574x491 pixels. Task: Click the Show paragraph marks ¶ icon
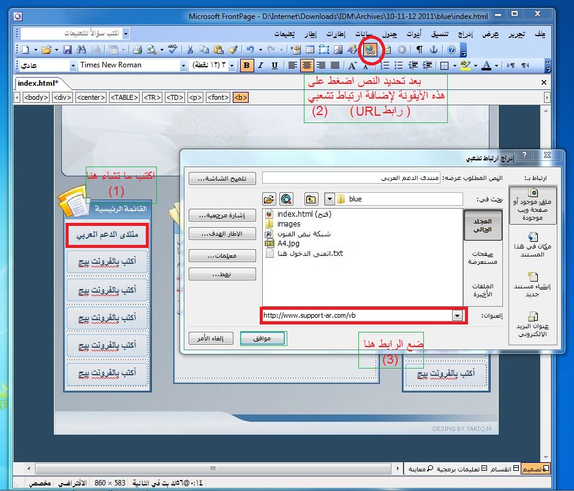pyautogui.click(x=420, y=50)
